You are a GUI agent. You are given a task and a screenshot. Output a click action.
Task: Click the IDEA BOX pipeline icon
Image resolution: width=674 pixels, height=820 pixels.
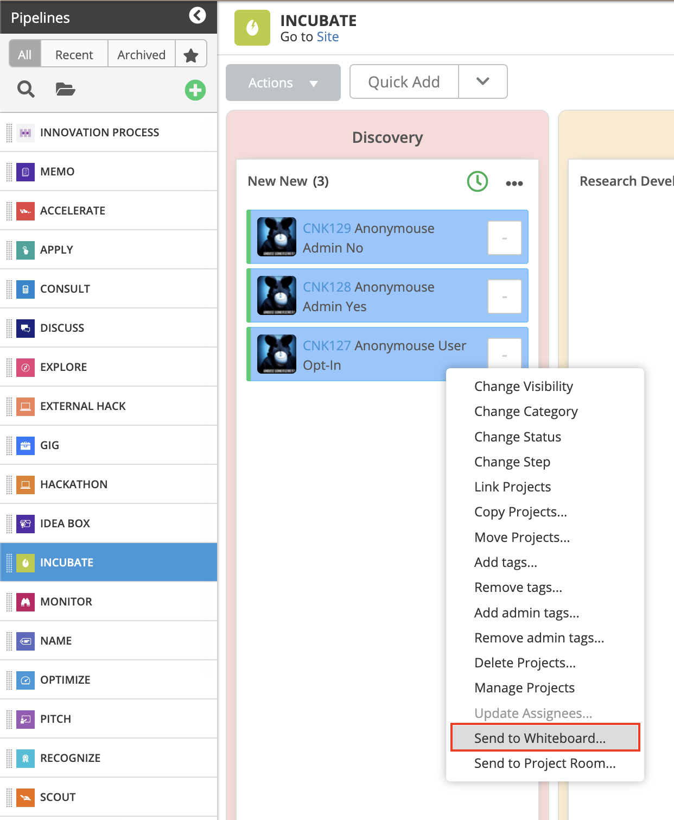pyautogui.click(x=26, y=523)
